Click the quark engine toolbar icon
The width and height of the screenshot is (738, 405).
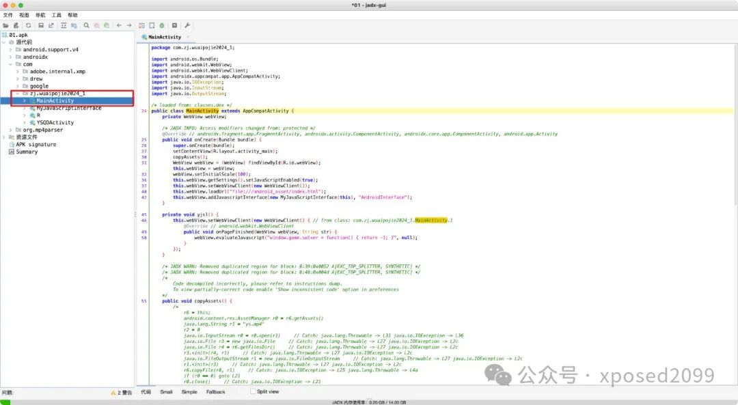pos(152,25)
